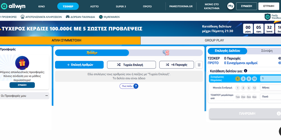Select 10 consecutive draws option
Viewport: 281px width, 140px height.
pyautogui.click(x=254, y=79)
